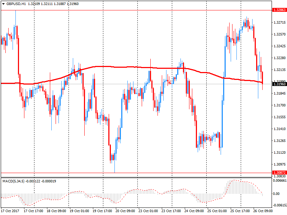
Task: Select time axis label 23 Oct 01:00
Action: 148,211
